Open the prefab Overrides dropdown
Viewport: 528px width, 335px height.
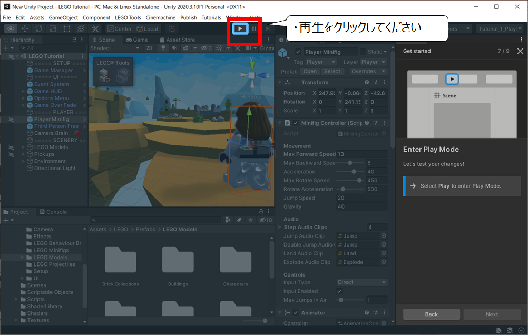click(x=368, y=72)
